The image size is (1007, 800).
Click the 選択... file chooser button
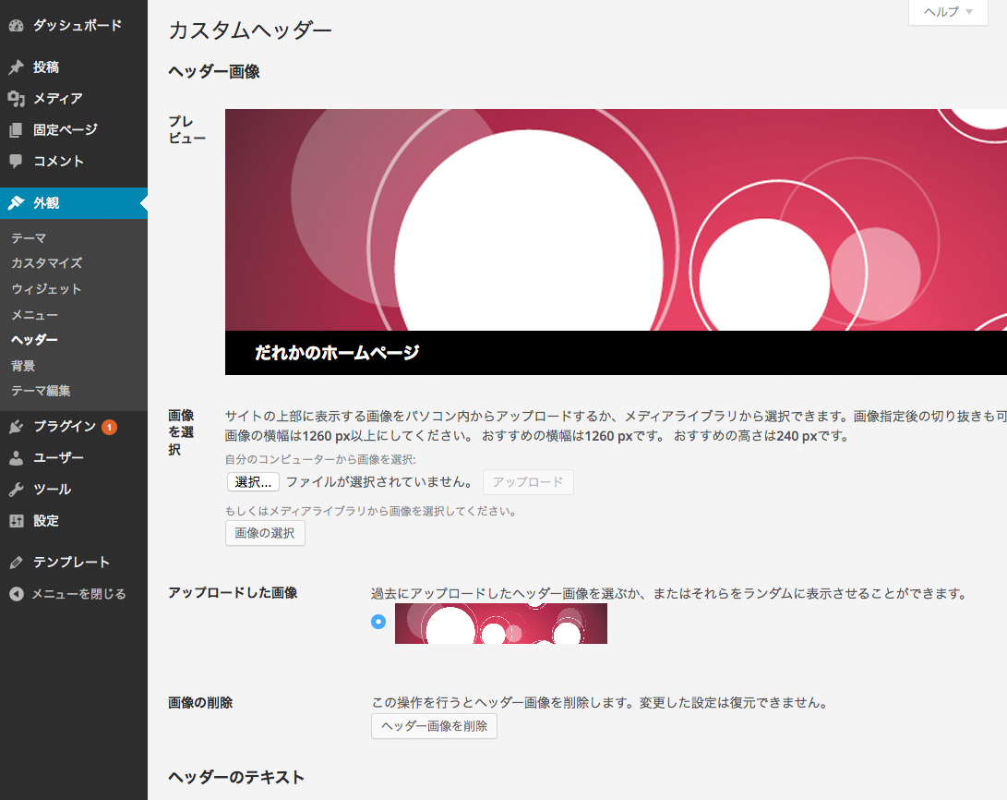click(253, 482)
